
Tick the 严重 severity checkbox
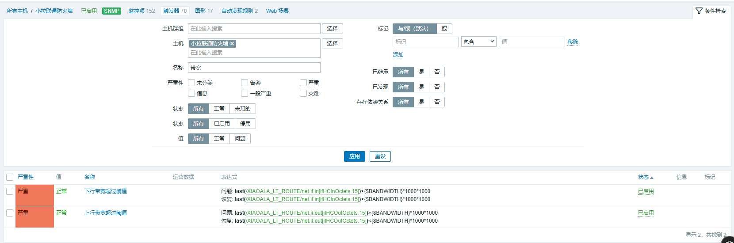click(x=303, y=83)
